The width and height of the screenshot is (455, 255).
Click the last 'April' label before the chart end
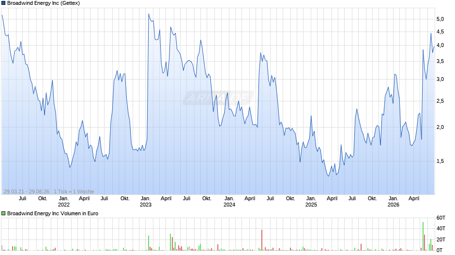pyautogui.click(x=414, y=199)
